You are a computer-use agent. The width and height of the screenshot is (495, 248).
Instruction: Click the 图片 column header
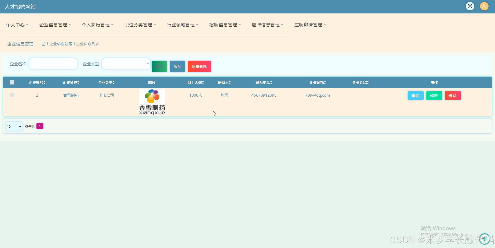tap(152, 82)
